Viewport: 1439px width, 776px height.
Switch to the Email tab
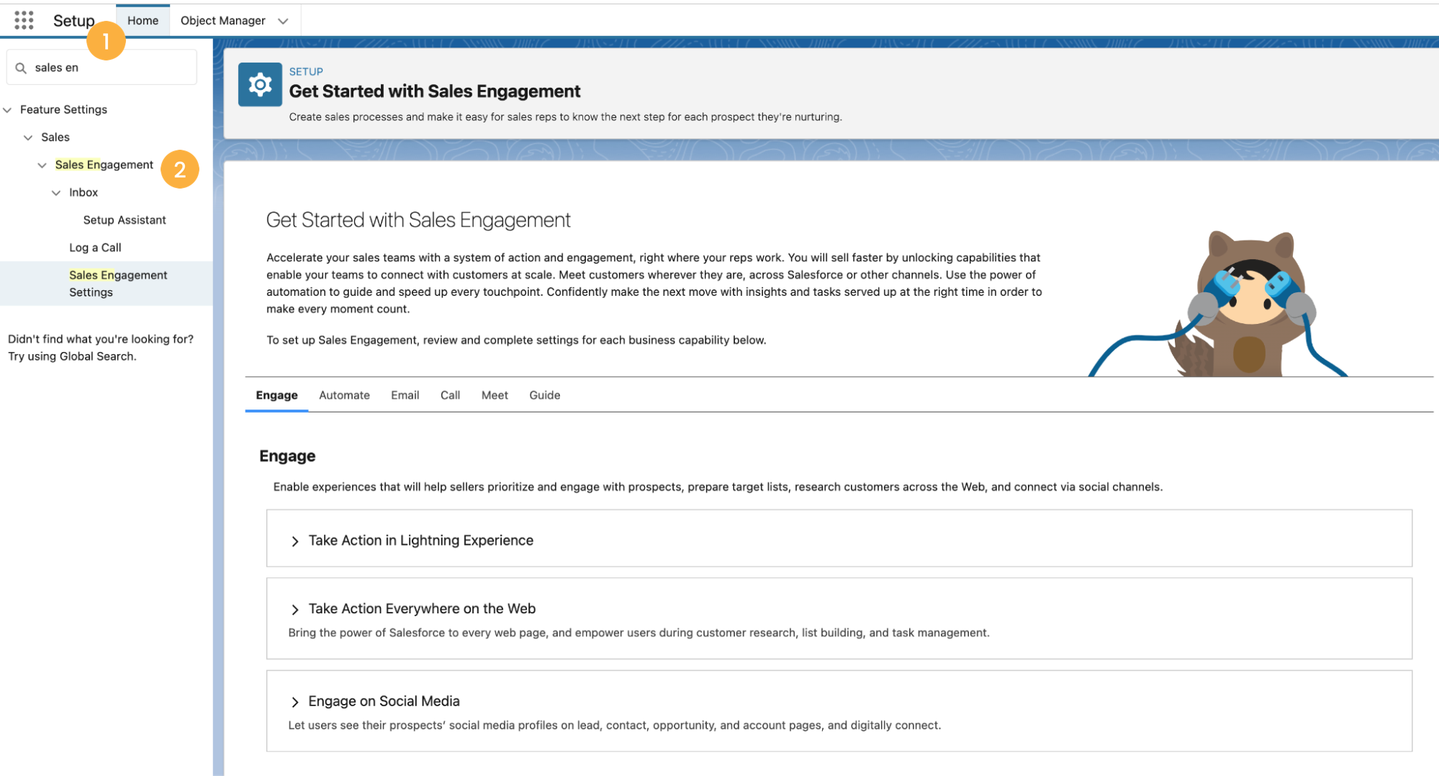tap(405, 395)
